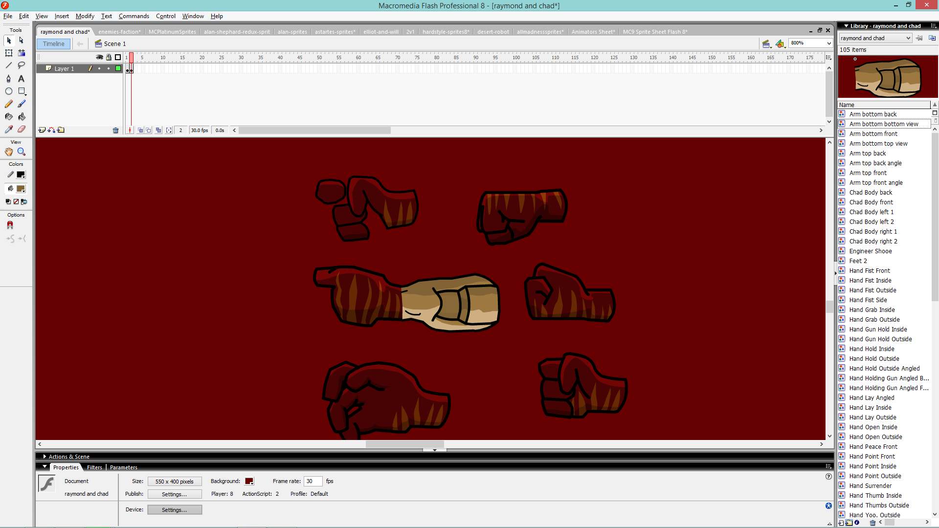Select the Oval tool
Screen dimensions: 939x528
[9, 91]
